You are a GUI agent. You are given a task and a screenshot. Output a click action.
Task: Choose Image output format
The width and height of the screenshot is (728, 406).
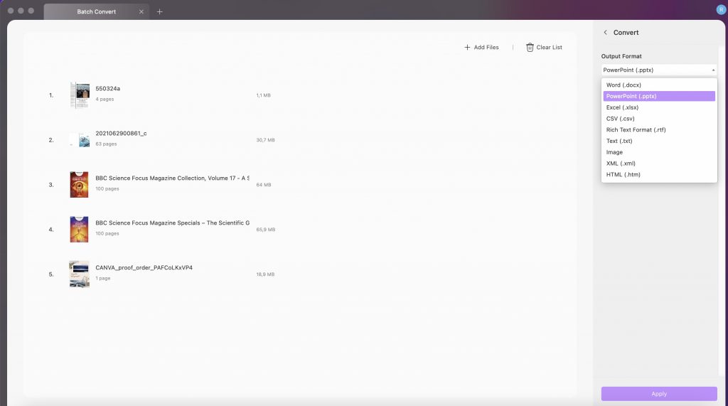[x=659, y=152]
